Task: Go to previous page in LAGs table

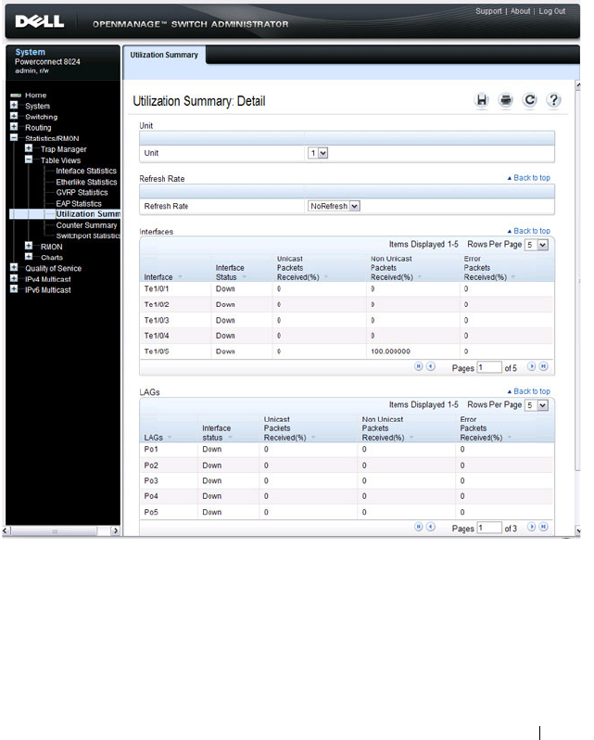Action: [x=430, y=527]
